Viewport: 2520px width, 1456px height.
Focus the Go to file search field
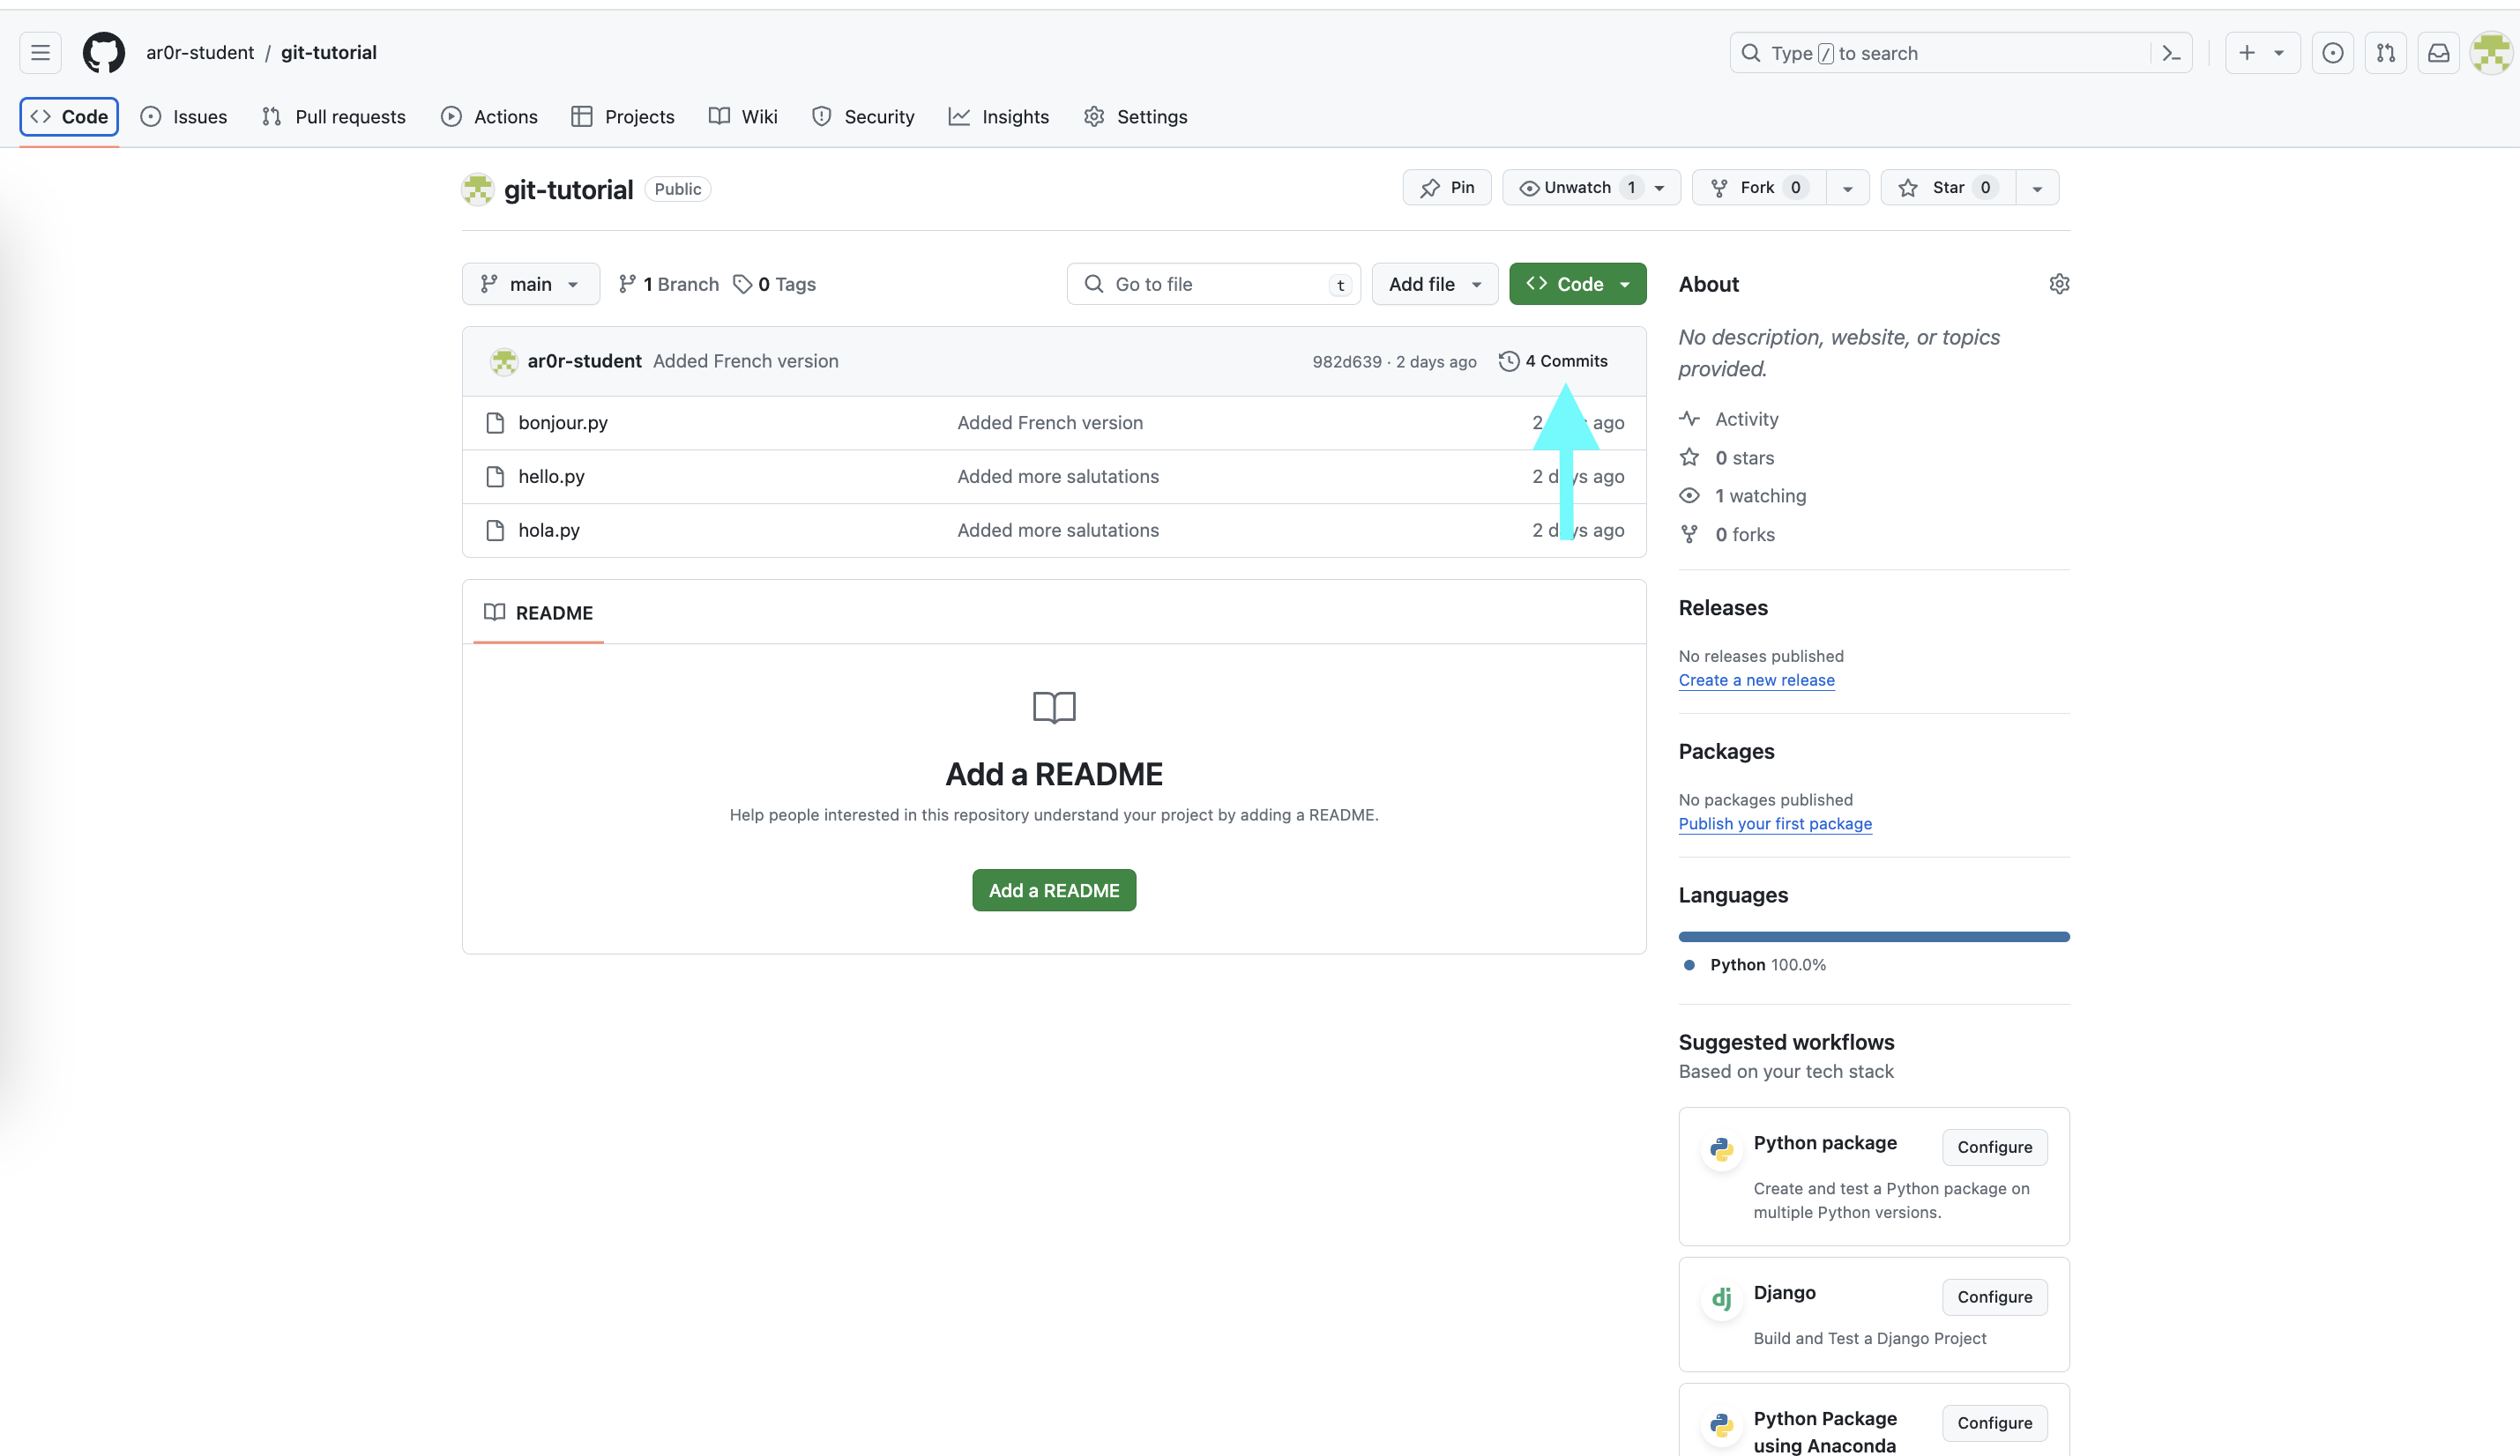point(1213,284)
